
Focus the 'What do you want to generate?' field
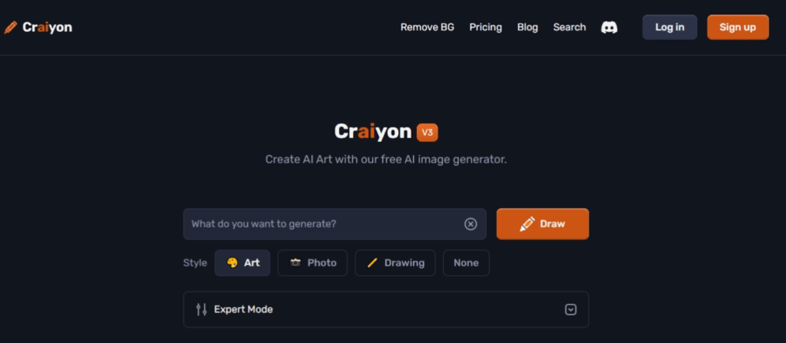(x=335, y=224)
